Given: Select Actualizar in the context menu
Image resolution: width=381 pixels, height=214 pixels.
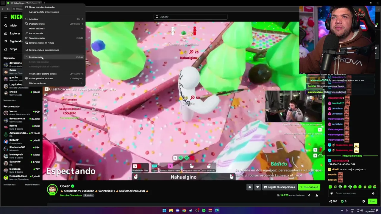Looking at the screenshot, I should (x=54, y=19).
